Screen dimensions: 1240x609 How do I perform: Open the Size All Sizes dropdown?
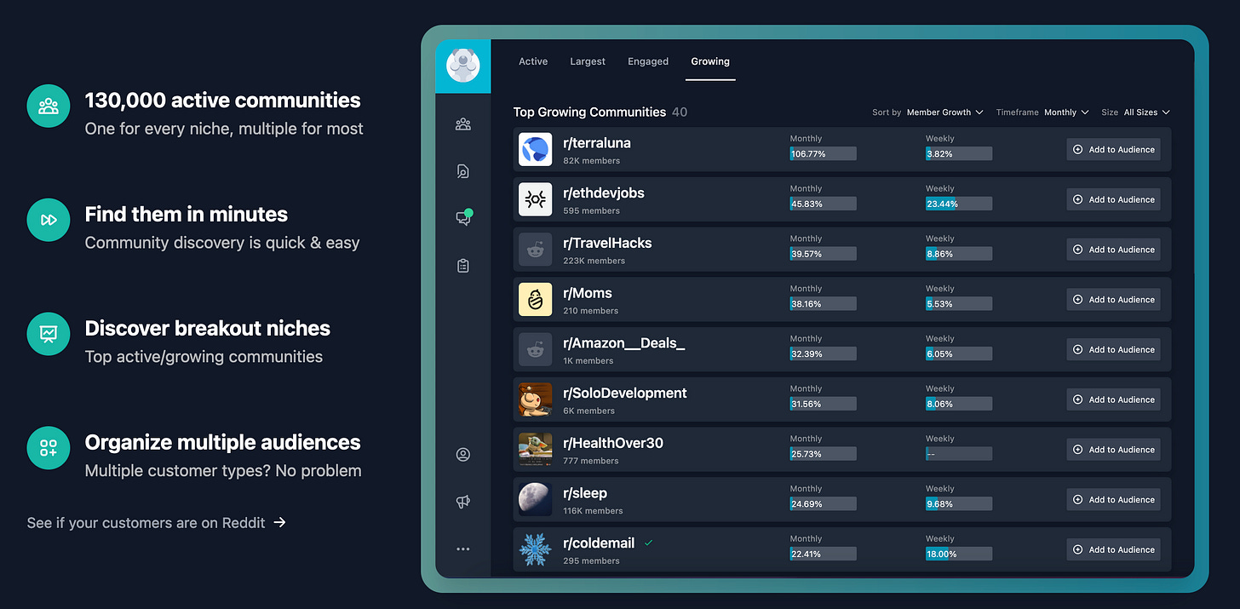1146,112
